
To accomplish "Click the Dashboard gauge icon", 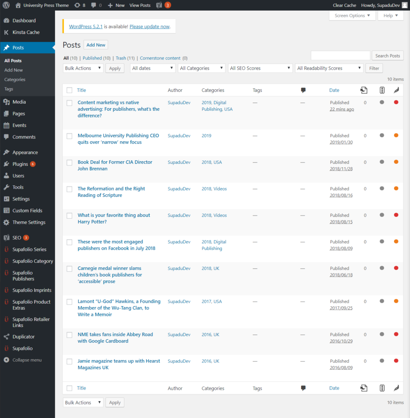I will point(7,20).
